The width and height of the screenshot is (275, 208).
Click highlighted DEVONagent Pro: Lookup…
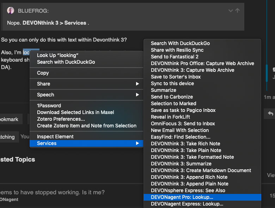click(x=202, y=197)
